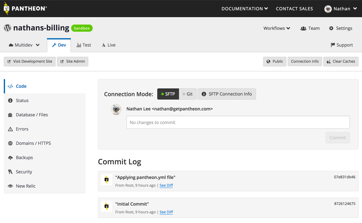Open Status section in sidebar

click(45, 100)
